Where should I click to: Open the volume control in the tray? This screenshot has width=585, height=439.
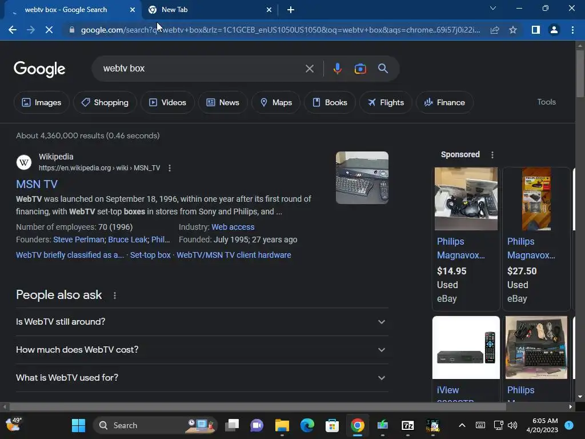[512, 425]
